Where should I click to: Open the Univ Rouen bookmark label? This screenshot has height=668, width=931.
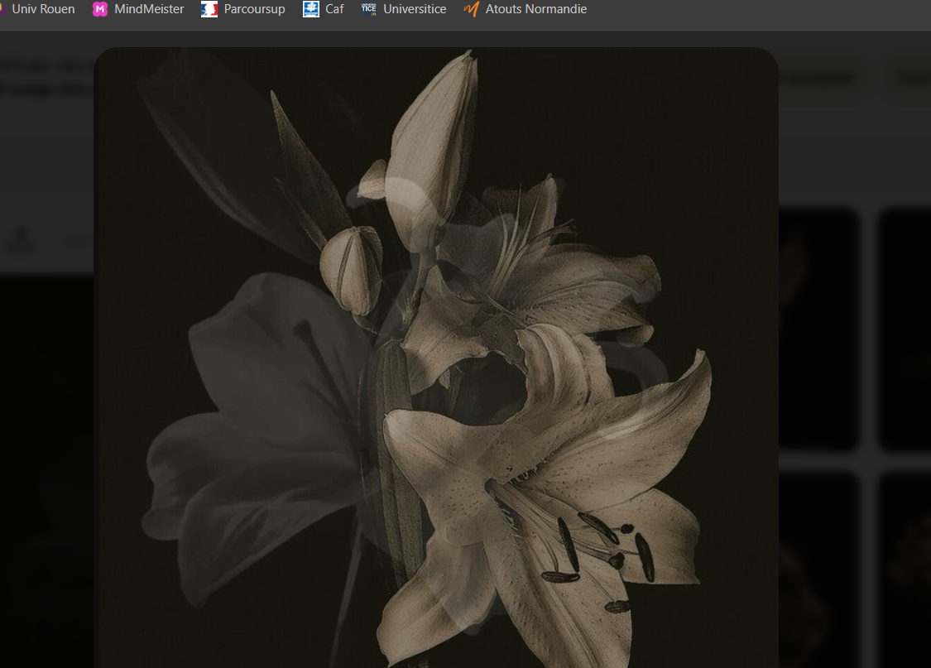(x=43, y=9)
